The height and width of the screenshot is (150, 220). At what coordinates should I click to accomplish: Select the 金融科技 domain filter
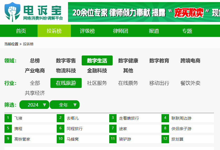point(97,70)
